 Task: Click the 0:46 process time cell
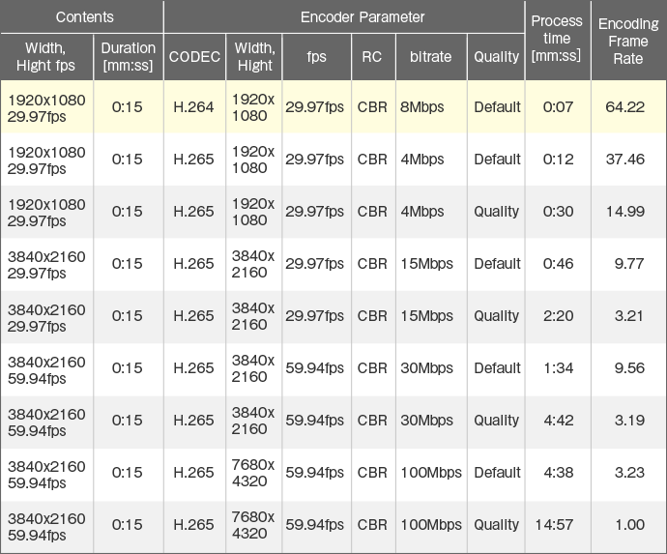click(x=558, y=263)
